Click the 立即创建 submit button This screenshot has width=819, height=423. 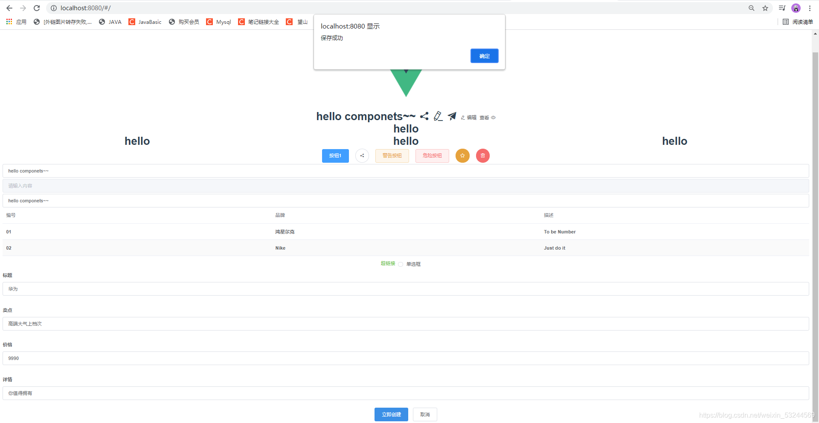[391, 414]
